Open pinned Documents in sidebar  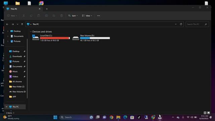[17, 67]
